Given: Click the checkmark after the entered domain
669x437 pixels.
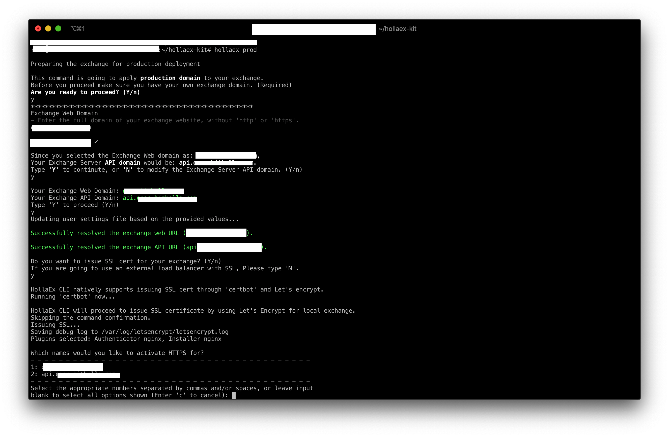Looking at the screenshot, I should 96,142.
